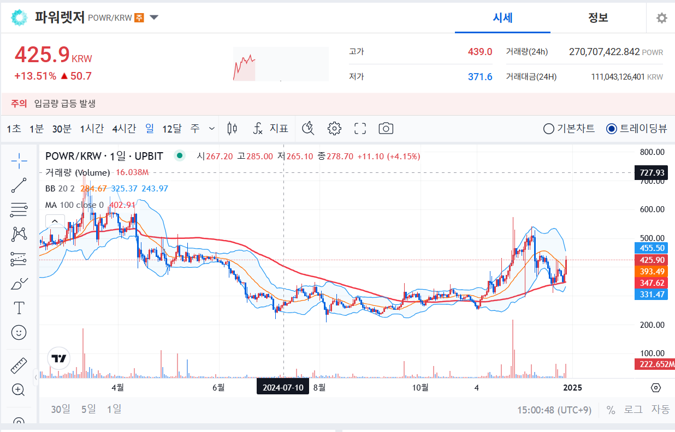Select the 주 weekly interval
This screenshot has height=432, width=675.
(x=195, y=129)
